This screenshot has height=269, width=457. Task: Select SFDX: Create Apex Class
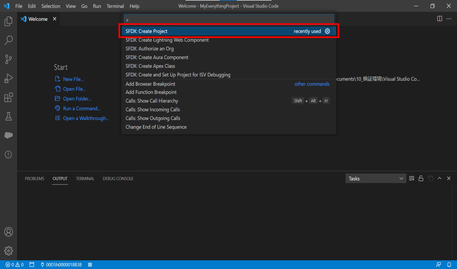click(x=229, y=66)
